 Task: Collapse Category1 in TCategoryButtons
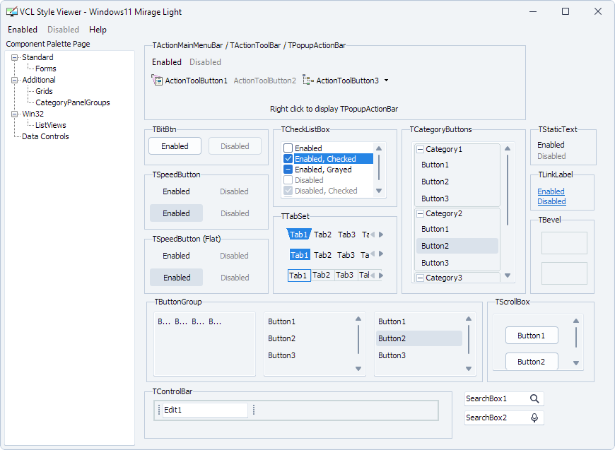(x=420, y=149)
